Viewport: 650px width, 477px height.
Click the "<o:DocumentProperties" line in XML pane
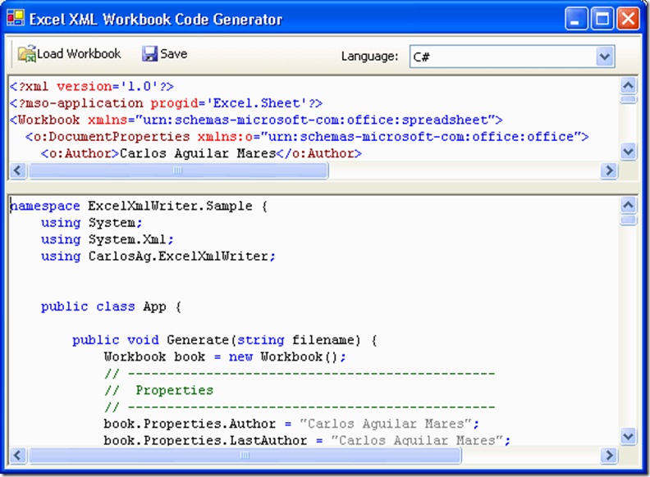click(307, 137)
